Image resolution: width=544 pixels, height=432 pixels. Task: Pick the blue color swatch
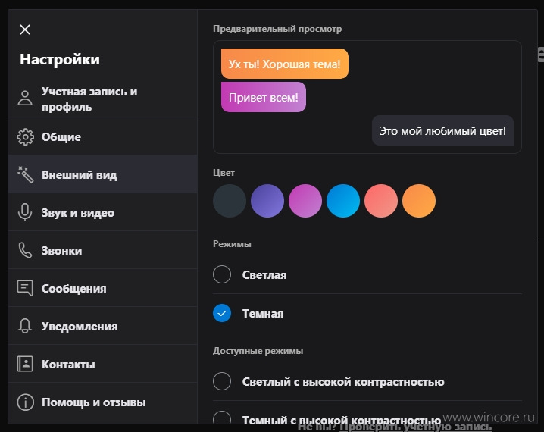343,201
